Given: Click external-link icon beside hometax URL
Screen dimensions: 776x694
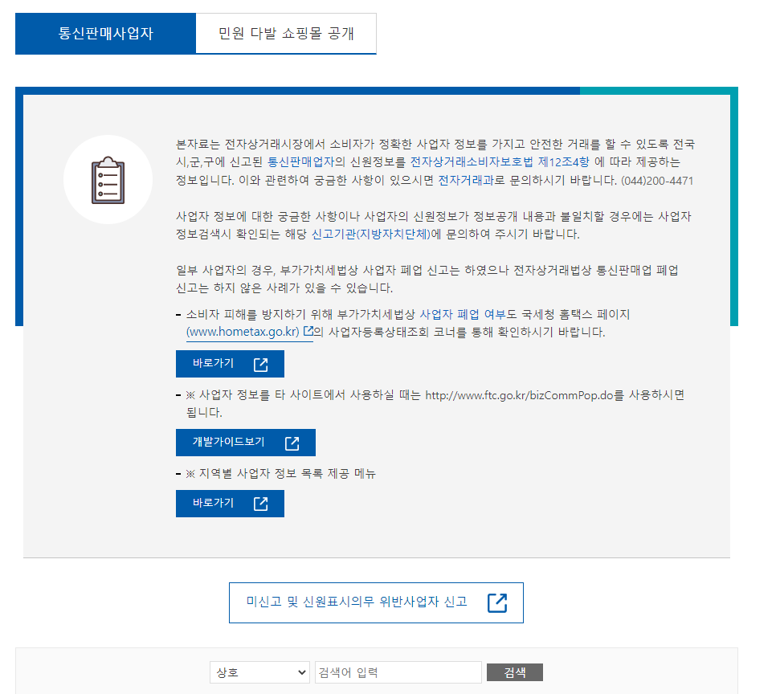Looking at the screenshot, I should (308, 331).
